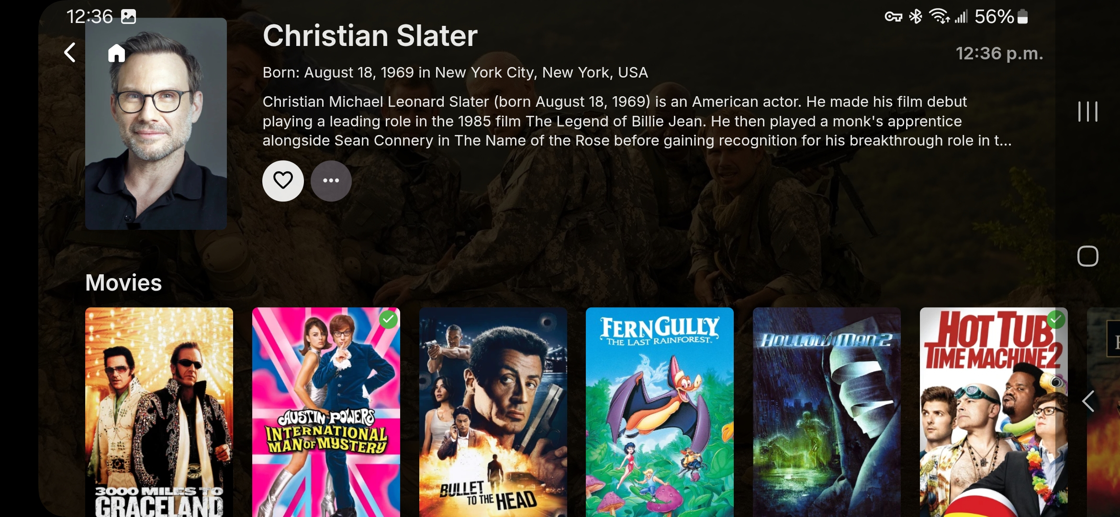Image resolution: width=1120 pixels, height=517 pixels.
Task: Open the Christian Slater portrait photo
Action: (x=156, y=124)
